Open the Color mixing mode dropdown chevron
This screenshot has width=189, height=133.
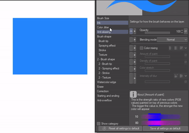[x=186, y=48]
